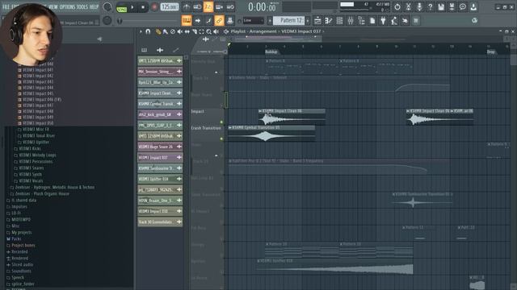Select KSHMR Cymbal Transition picker item
The image size is (517, 290).
point(160,104)
